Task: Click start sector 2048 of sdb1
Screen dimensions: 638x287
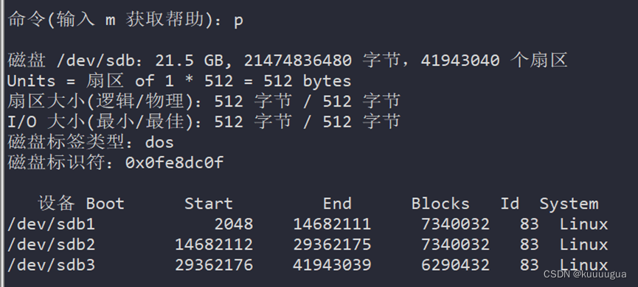Action: [x=234, y=224]
